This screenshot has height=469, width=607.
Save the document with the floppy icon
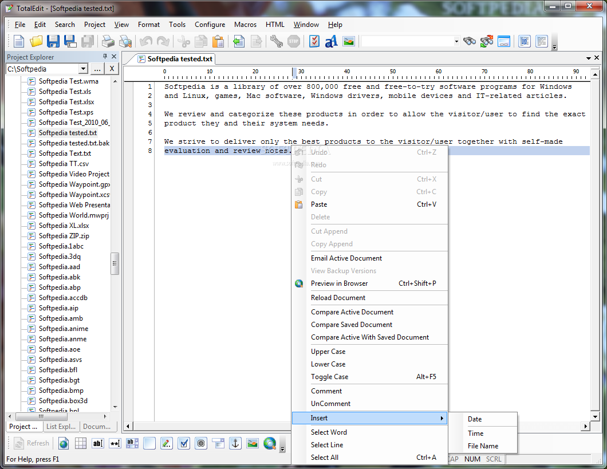coord(53,41)
